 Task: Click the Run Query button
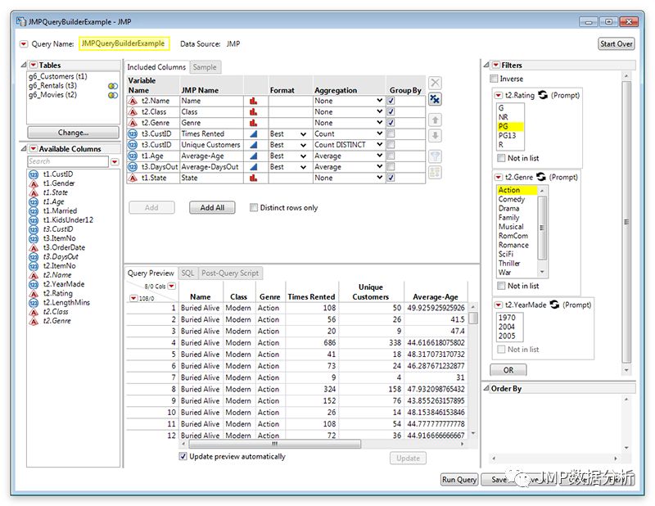coord(459,479)
